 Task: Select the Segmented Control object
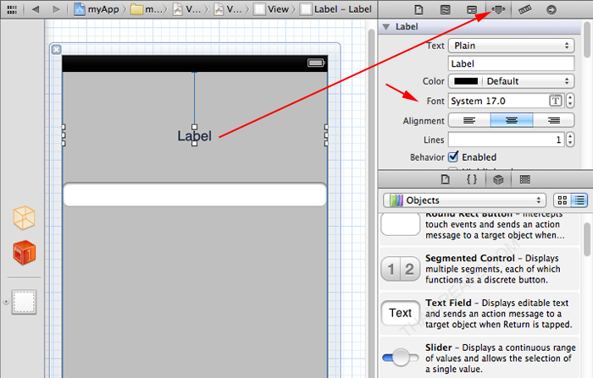click(x=479, y=269)
